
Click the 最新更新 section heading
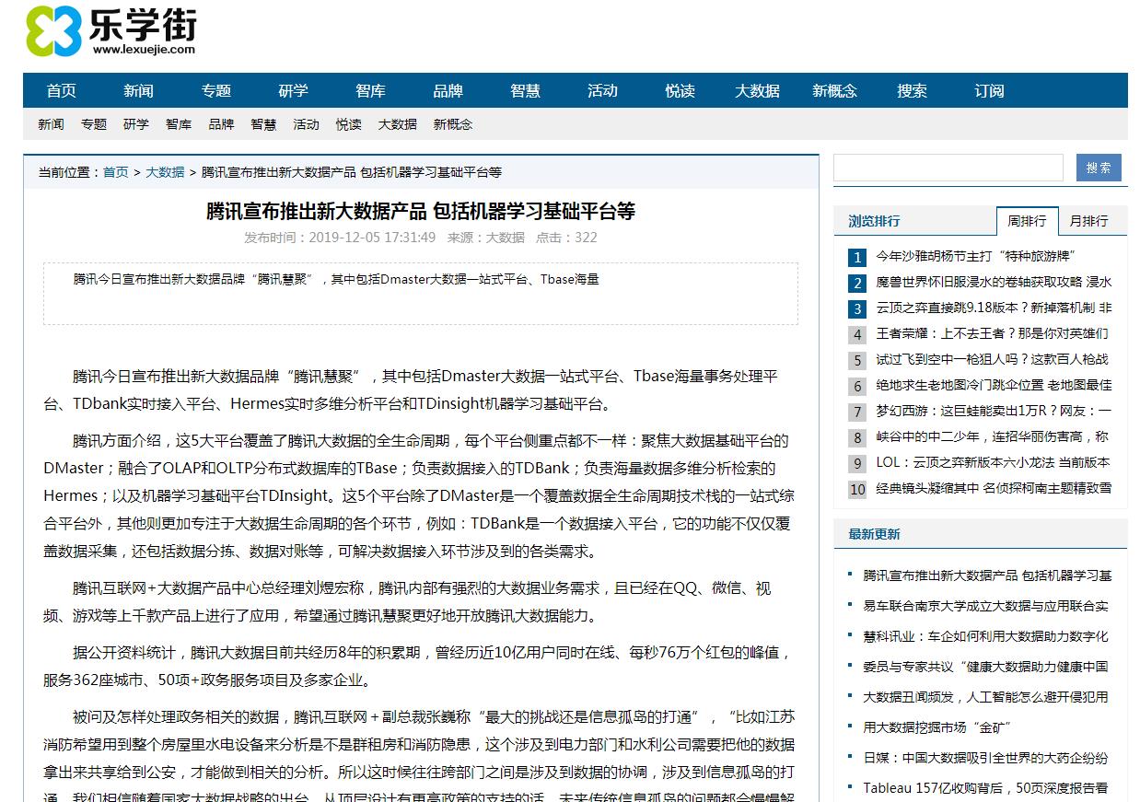pos(874,534)
